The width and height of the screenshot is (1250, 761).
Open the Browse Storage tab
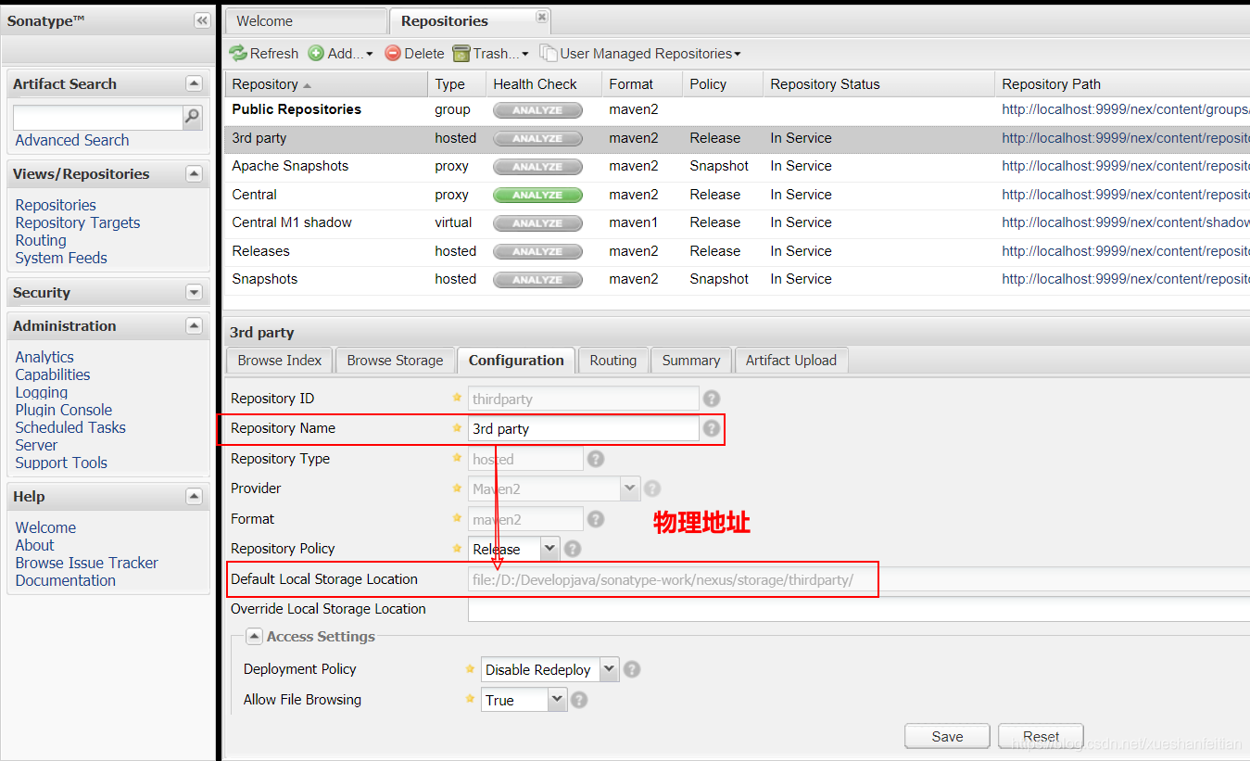(395, 361)
